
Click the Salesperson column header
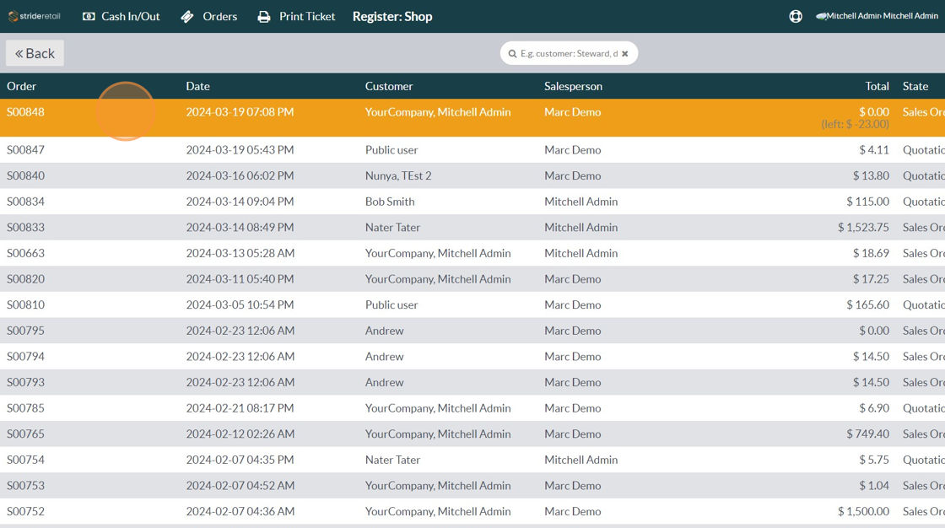573,86
